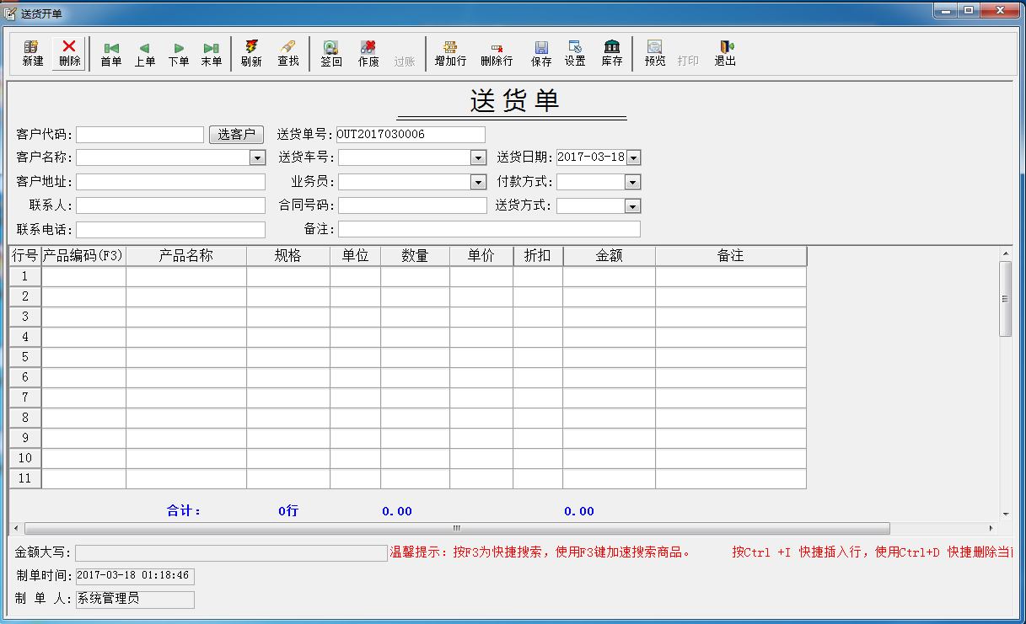This screenshot has height=624, width=1026.
Task: Jump to last order with 末单
Action: [212, 54]
